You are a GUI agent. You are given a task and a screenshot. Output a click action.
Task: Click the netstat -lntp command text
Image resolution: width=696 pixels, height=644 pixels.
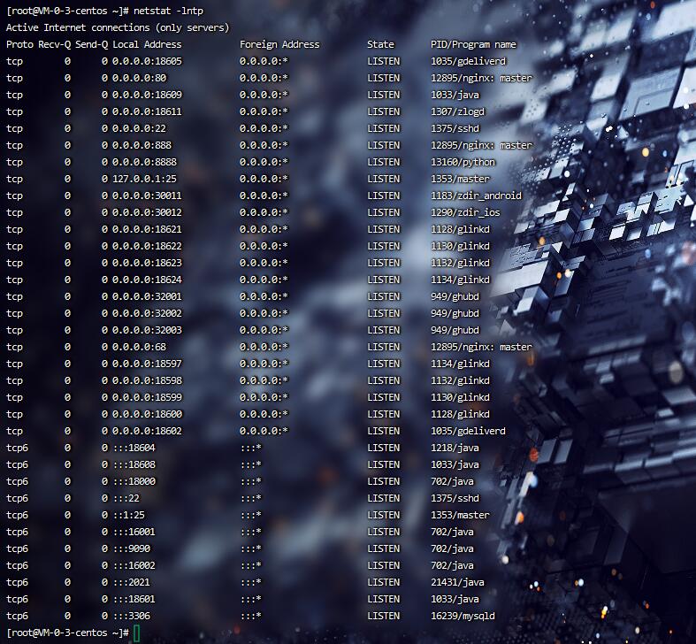pos(168,11)
